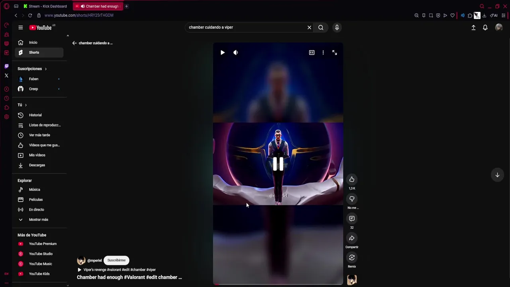Image resolution: width=510 pixels, height=287 pixels.
Task: Go to Inicio in the sidebar
Action: pyautogui.click(x=39, y=43)
